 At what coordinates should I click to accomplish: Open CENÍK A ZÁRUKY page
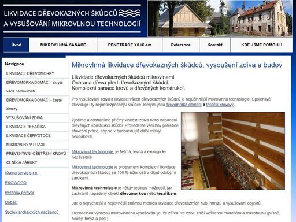(36, 162)
